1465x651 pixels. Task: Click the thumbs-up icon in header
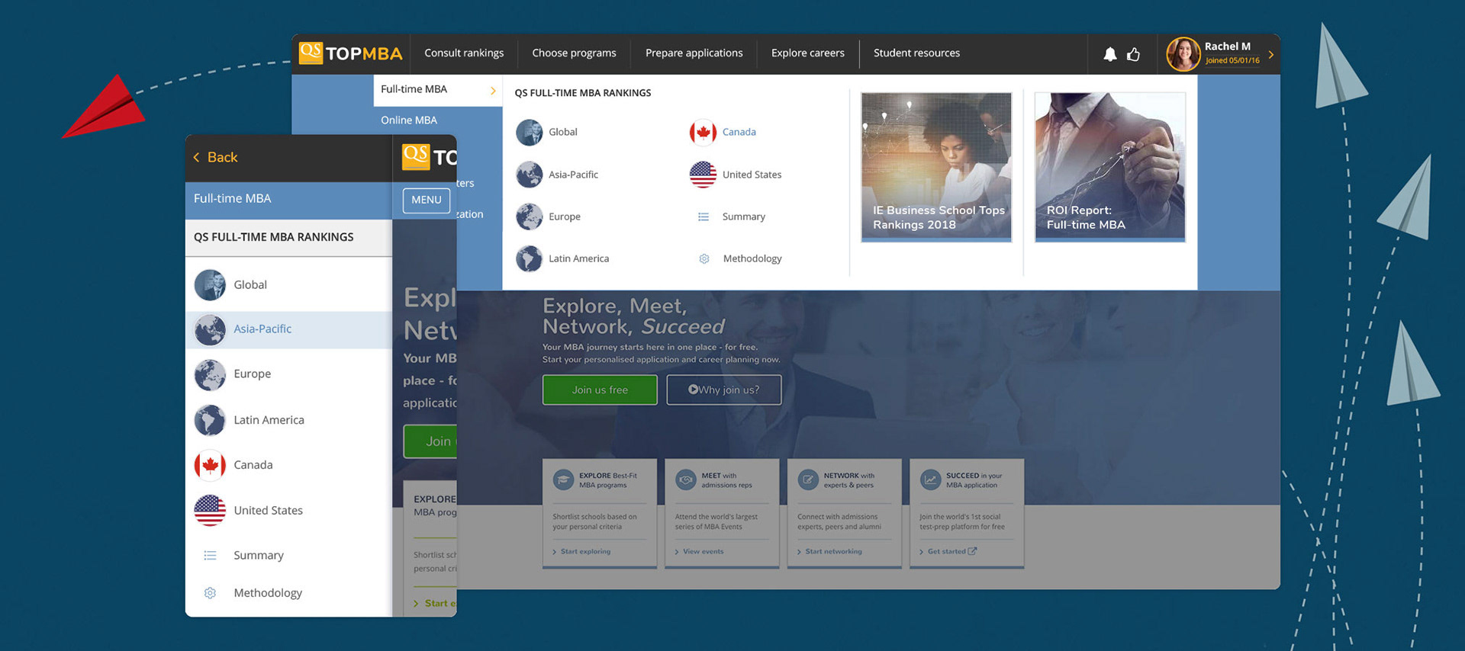[x=1134, y=54]
